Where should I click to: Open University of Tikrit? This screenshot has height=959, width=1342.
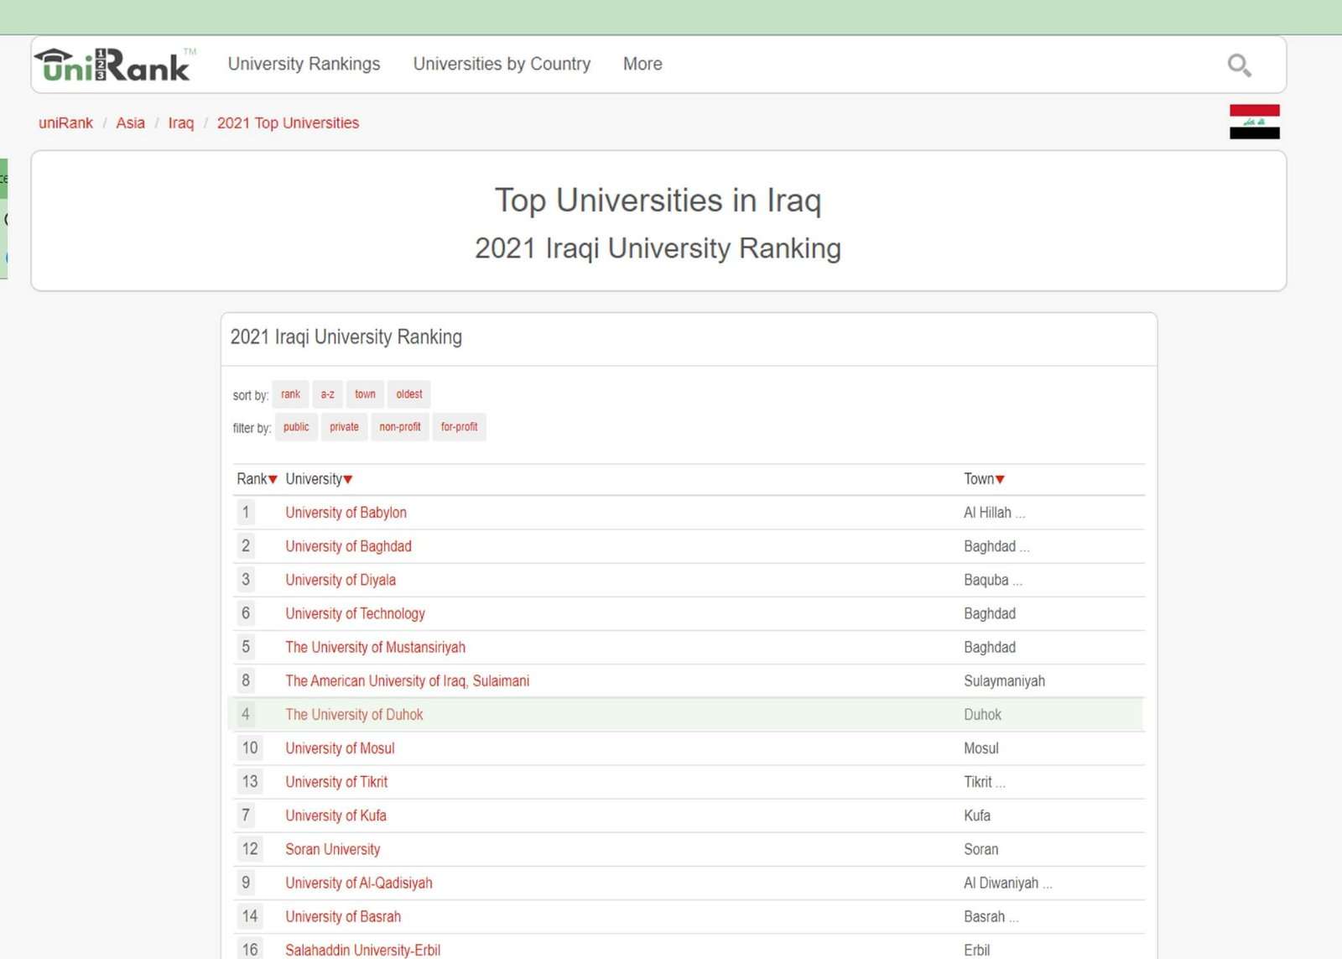tap(336, 782)
